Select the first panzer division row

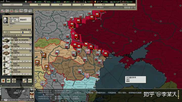coord(17,40)
